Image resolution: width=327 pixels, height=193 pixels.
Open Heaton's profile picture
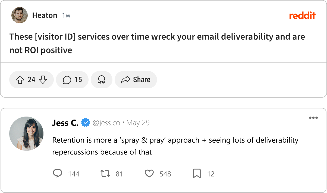coord(20,15)
